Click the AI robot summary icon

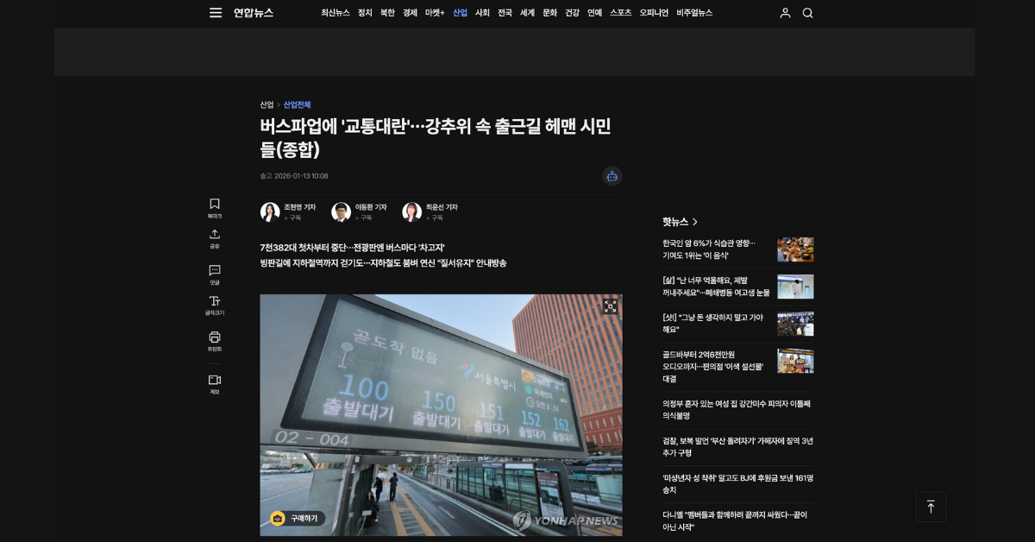pyautogui.click(x=612, y=176)
